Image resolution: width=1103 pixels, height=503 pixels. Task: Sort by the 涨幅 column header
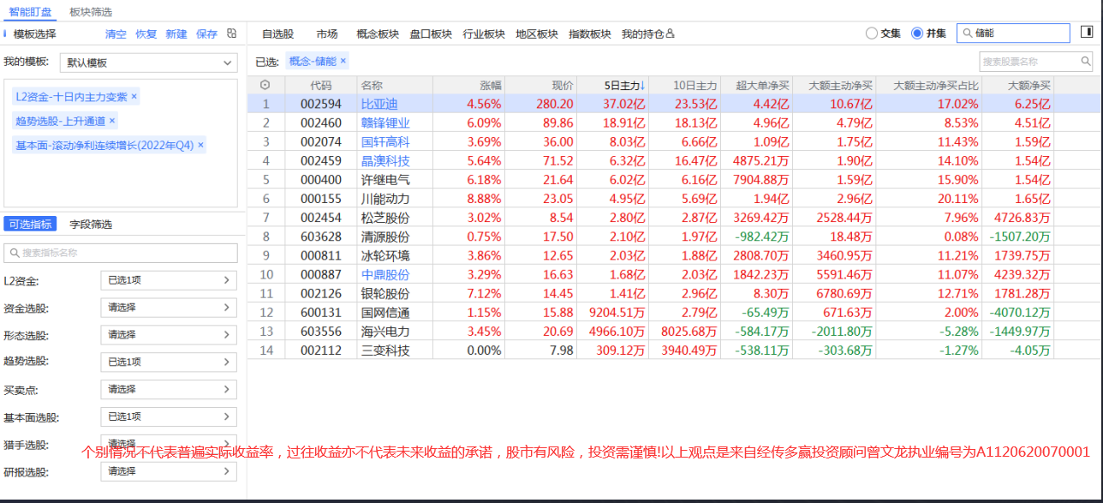491,85
